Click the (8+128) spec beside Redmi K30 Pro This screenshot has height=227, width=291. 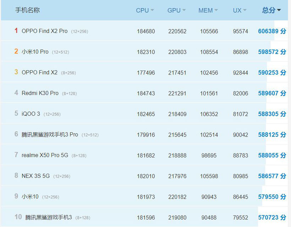70,94
